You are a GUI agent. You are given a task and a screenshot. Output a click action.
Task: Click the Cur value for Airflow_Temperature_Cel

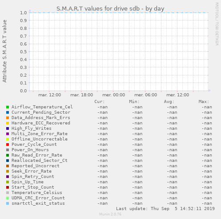tap(102, 107)
